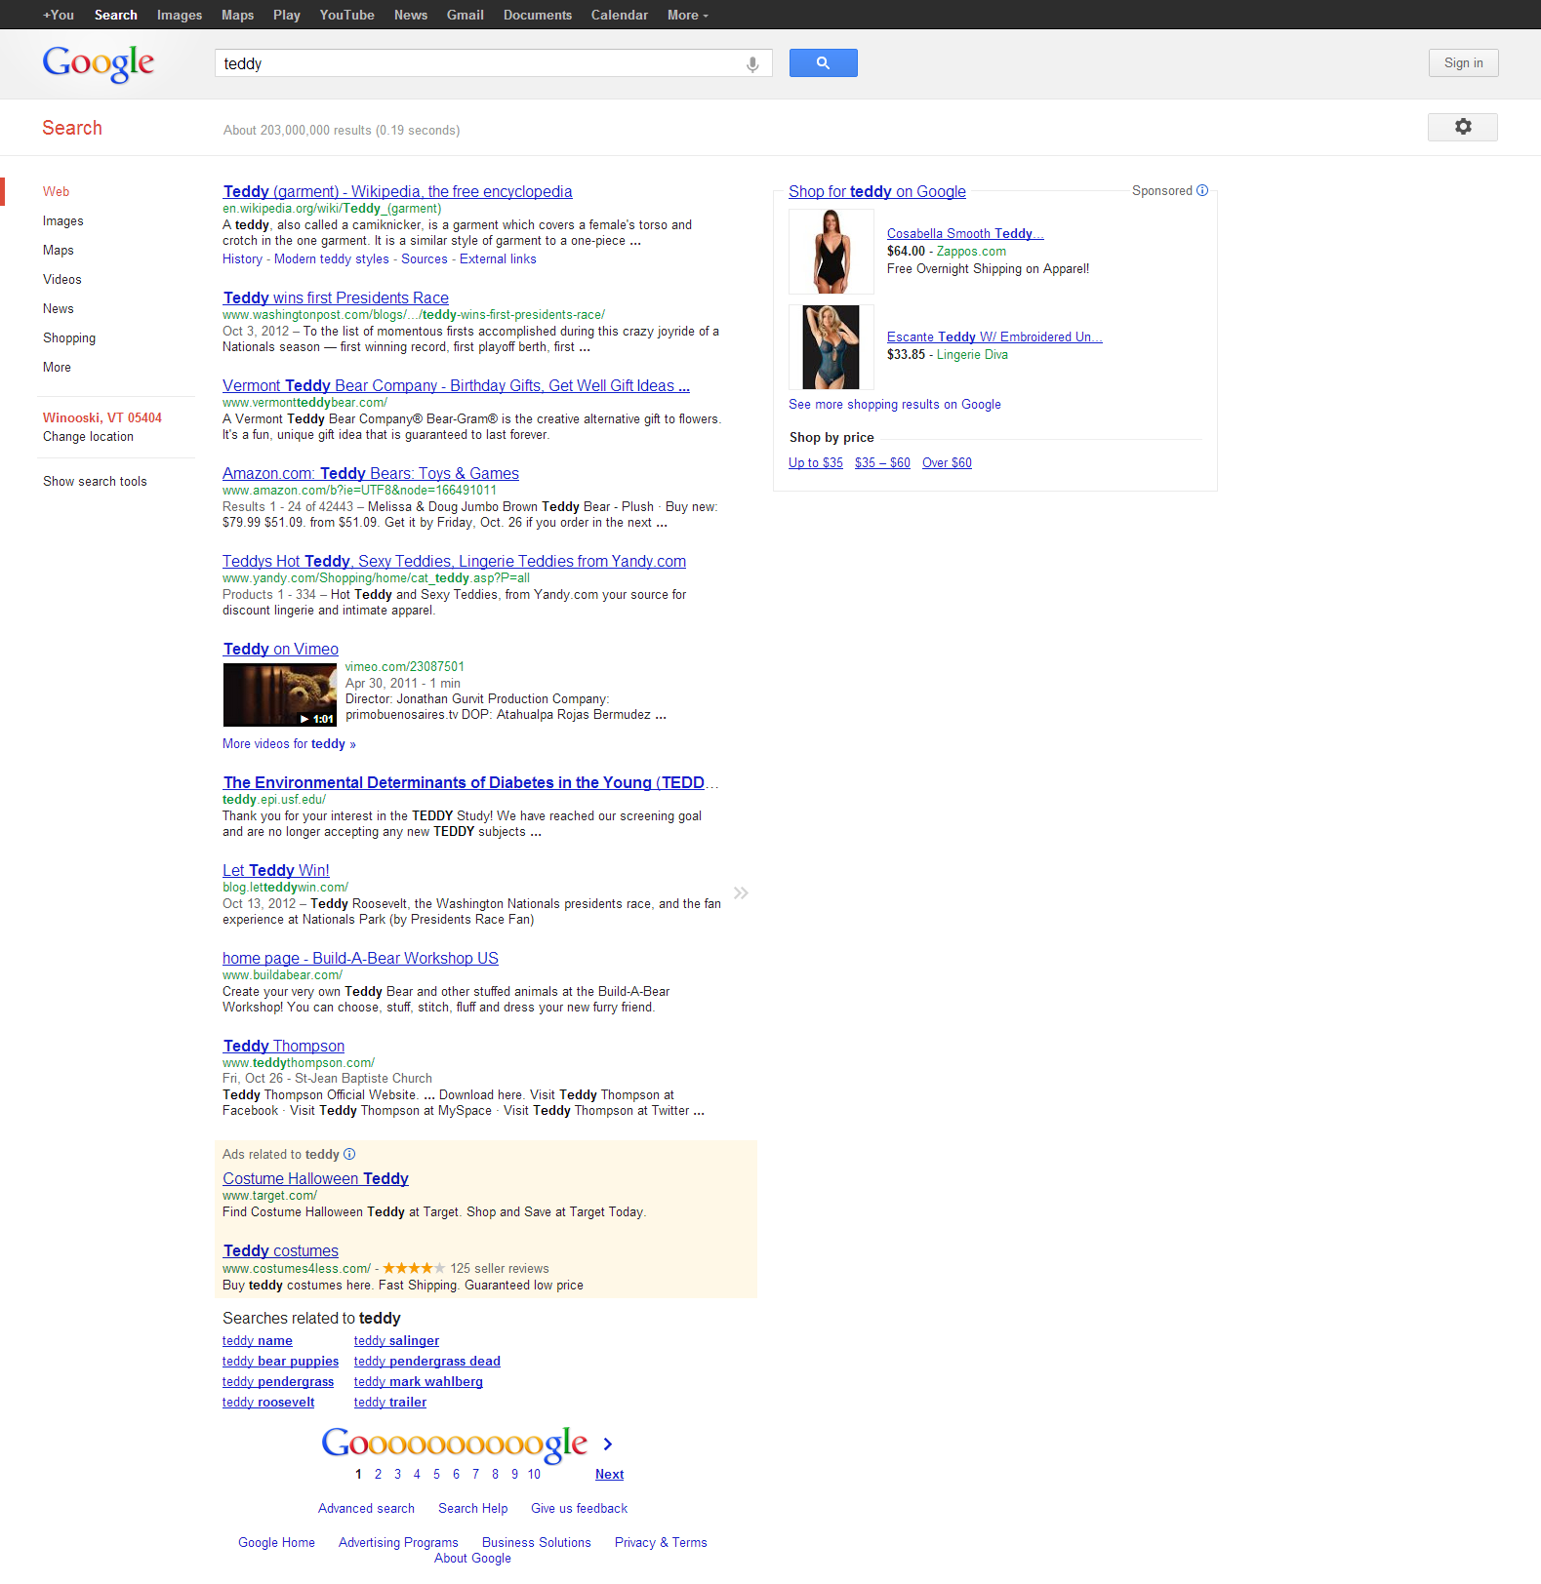
Task: Open Teddy on Vimeo title link
Action: point(280,649)
